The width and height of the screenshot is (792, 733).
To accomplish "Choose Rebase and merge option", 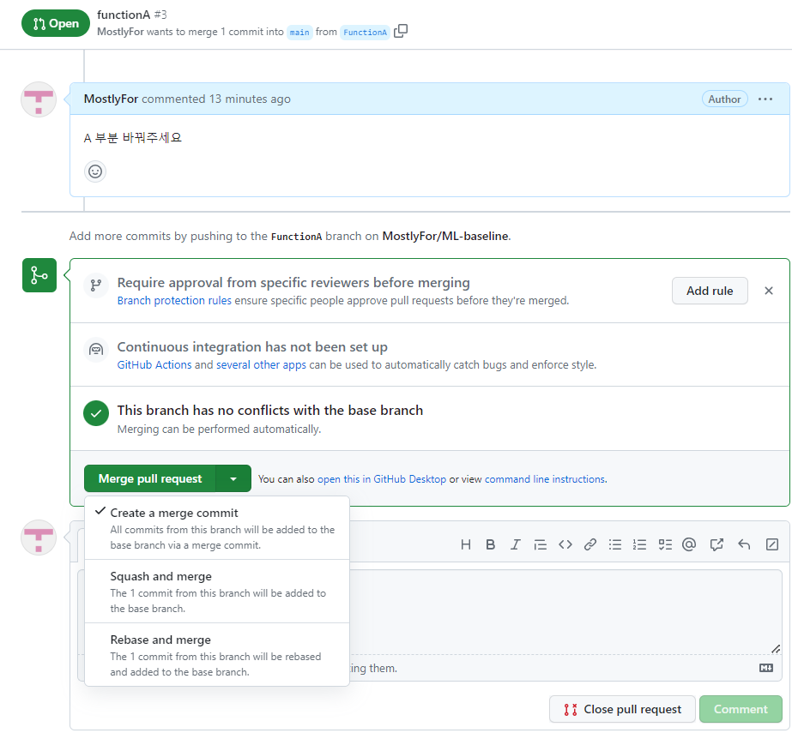I will 217,655.
